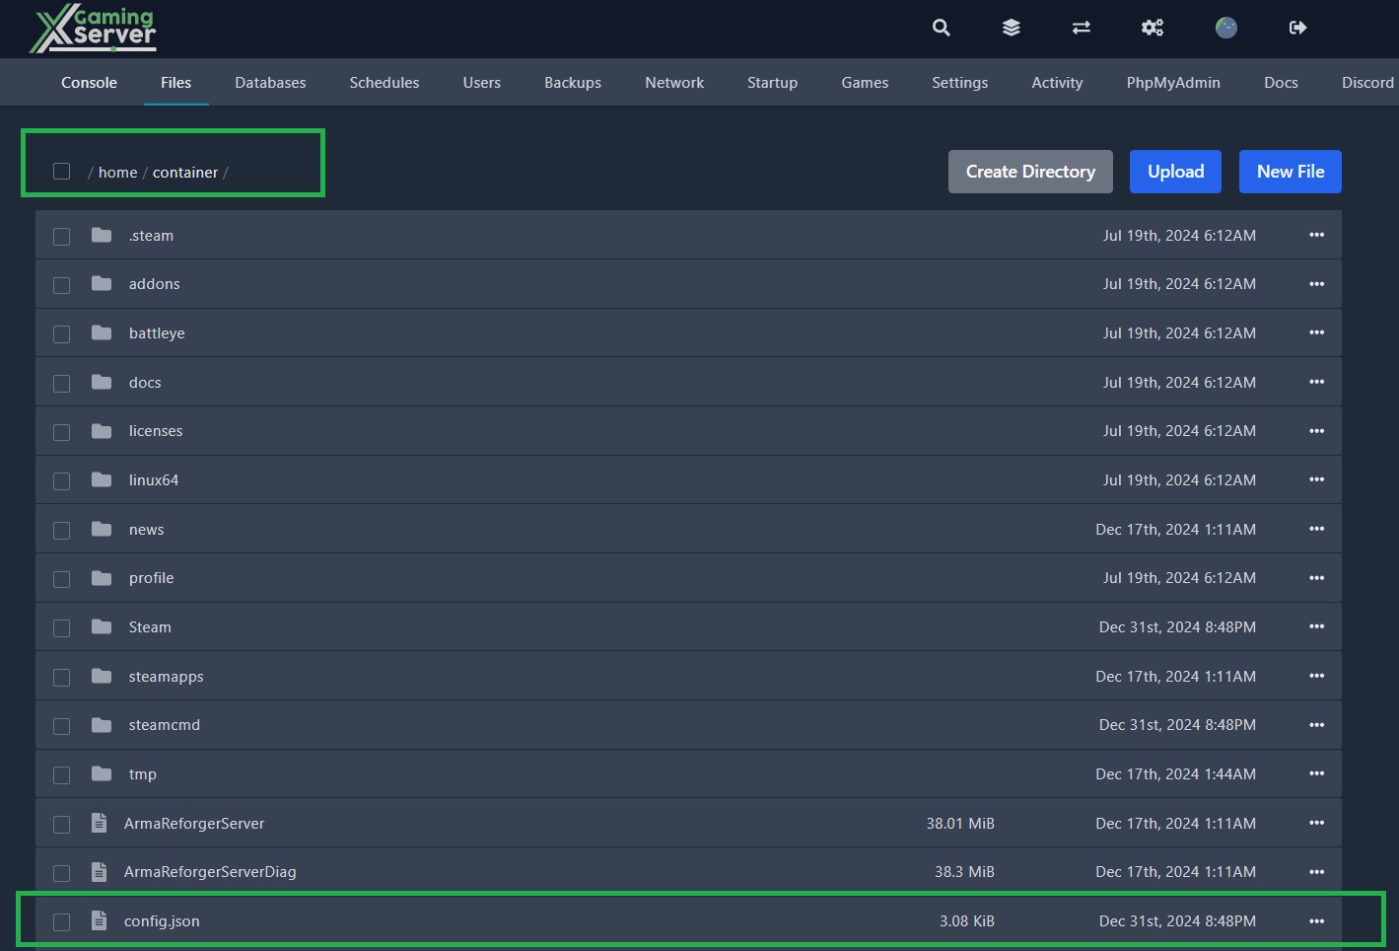
Task: Open the admin settings gears icon
Action: [x=1152, y=28]
